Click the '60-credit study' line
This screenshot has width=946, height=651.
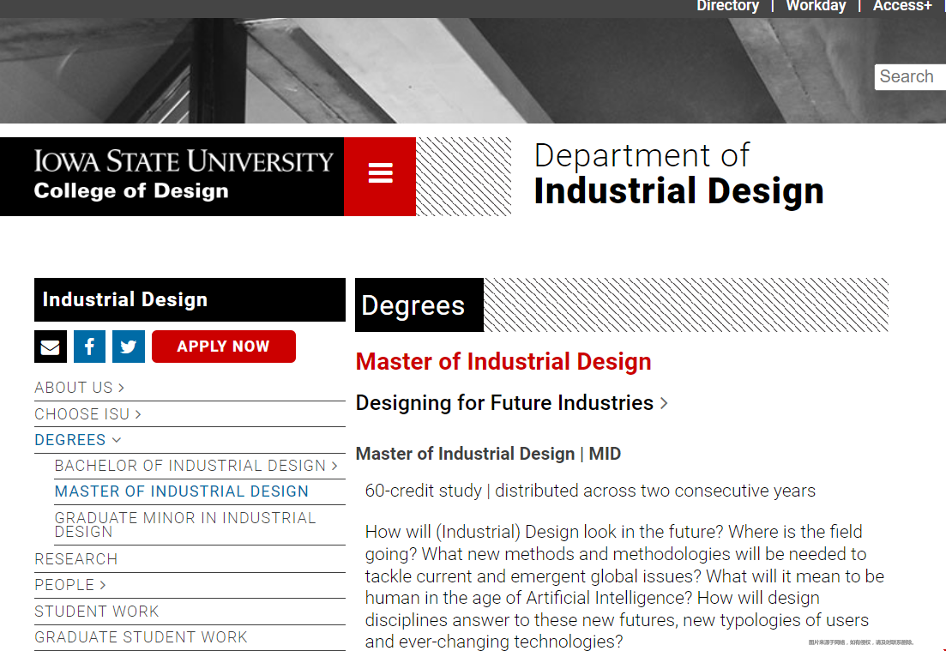tap(590, 491)
